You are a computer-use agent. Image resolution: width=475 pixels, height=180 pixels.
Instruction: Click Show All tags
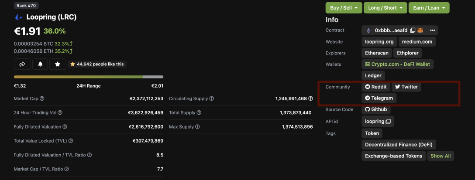pos(441,156)
